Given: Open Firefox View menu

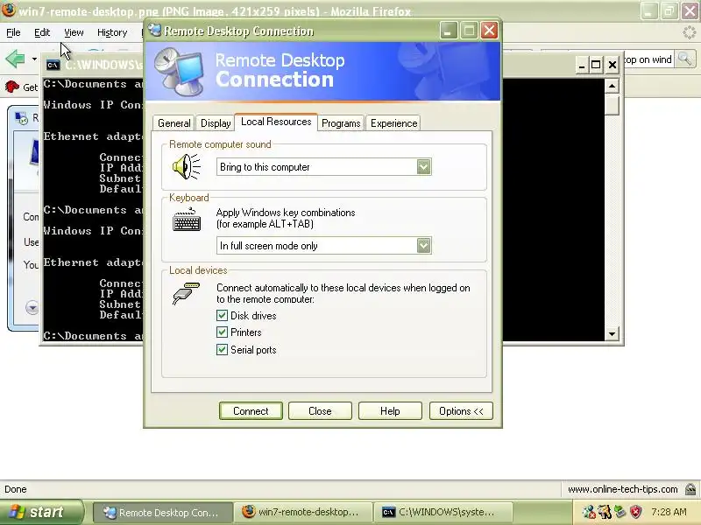Looking at the screenshot, I should [x=74, y=32].
